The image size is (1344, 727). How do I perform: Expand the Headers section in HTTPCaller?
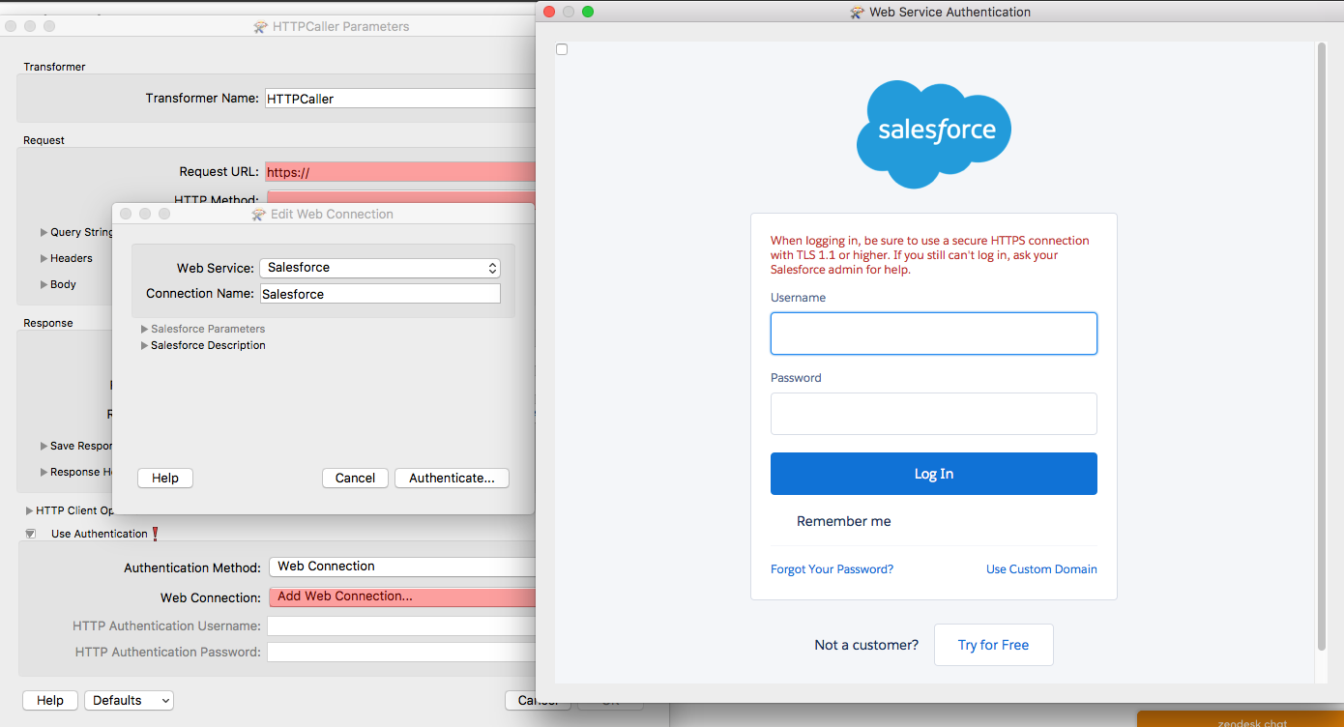[44, 258]
